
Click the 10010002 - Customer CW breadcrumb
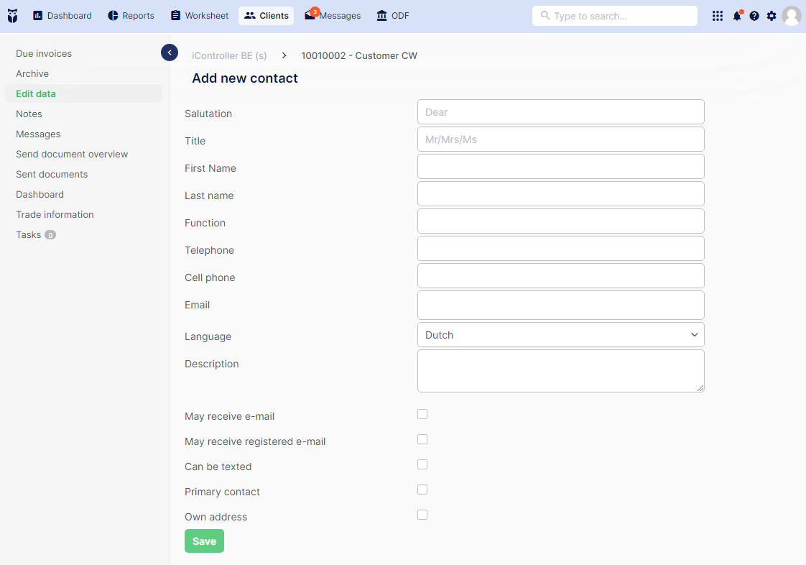tap(359, 55)
